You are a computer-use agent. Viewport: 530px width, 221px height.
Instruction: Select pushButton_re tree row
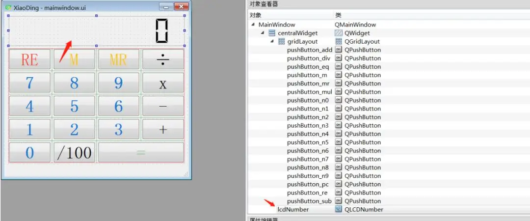pyautogui.click(x=307, y=193)
